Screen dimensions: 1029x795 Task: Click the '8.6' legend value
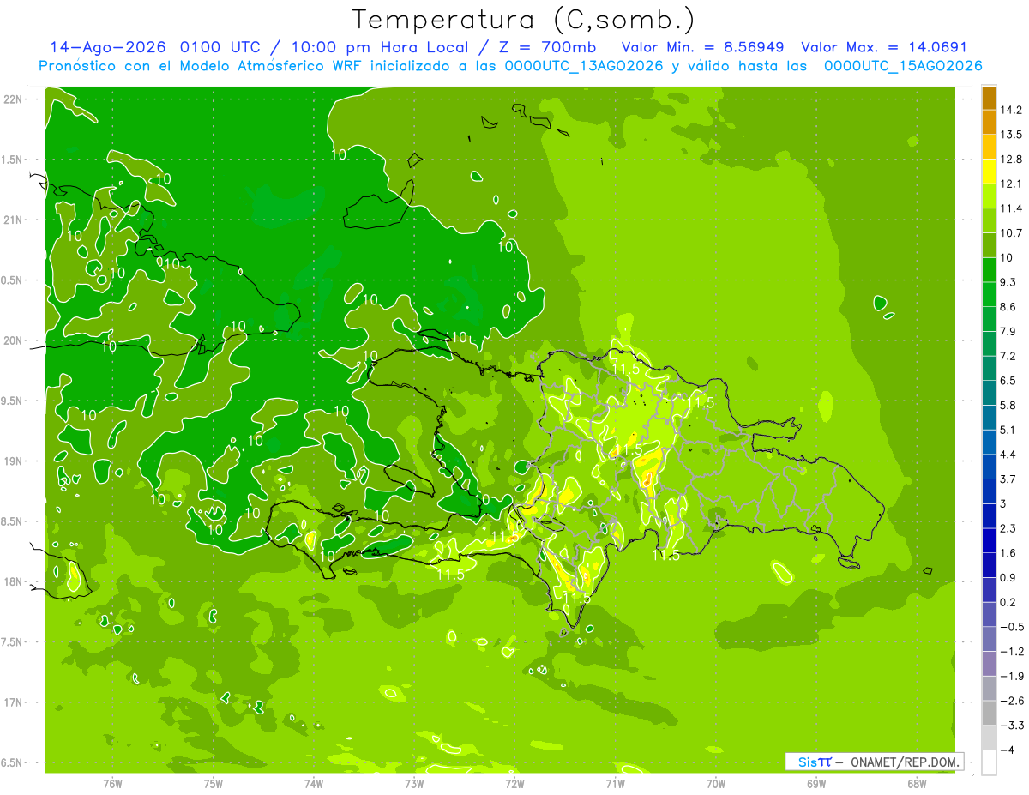pyautogui.click(x=1008, y=306)
